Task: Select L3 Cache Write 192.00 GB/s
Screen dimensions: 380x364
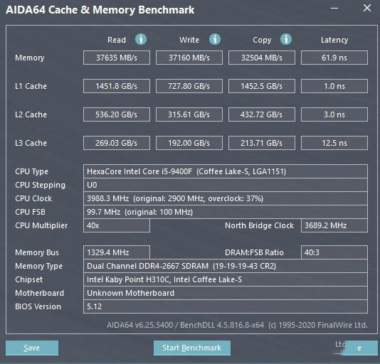Action: 189,143
